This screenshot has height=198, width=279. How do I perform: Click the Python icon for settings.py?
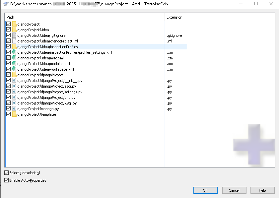pos(14,92)
